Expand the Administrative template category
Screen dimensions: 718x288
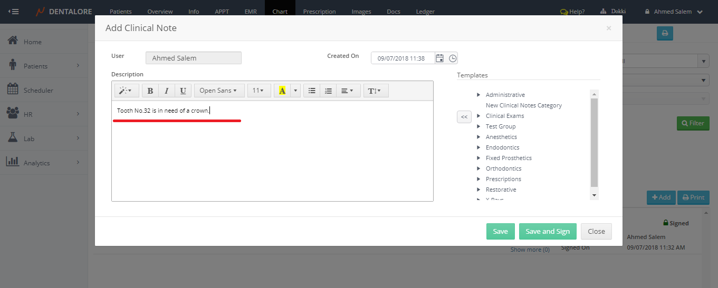click(478, 95)
